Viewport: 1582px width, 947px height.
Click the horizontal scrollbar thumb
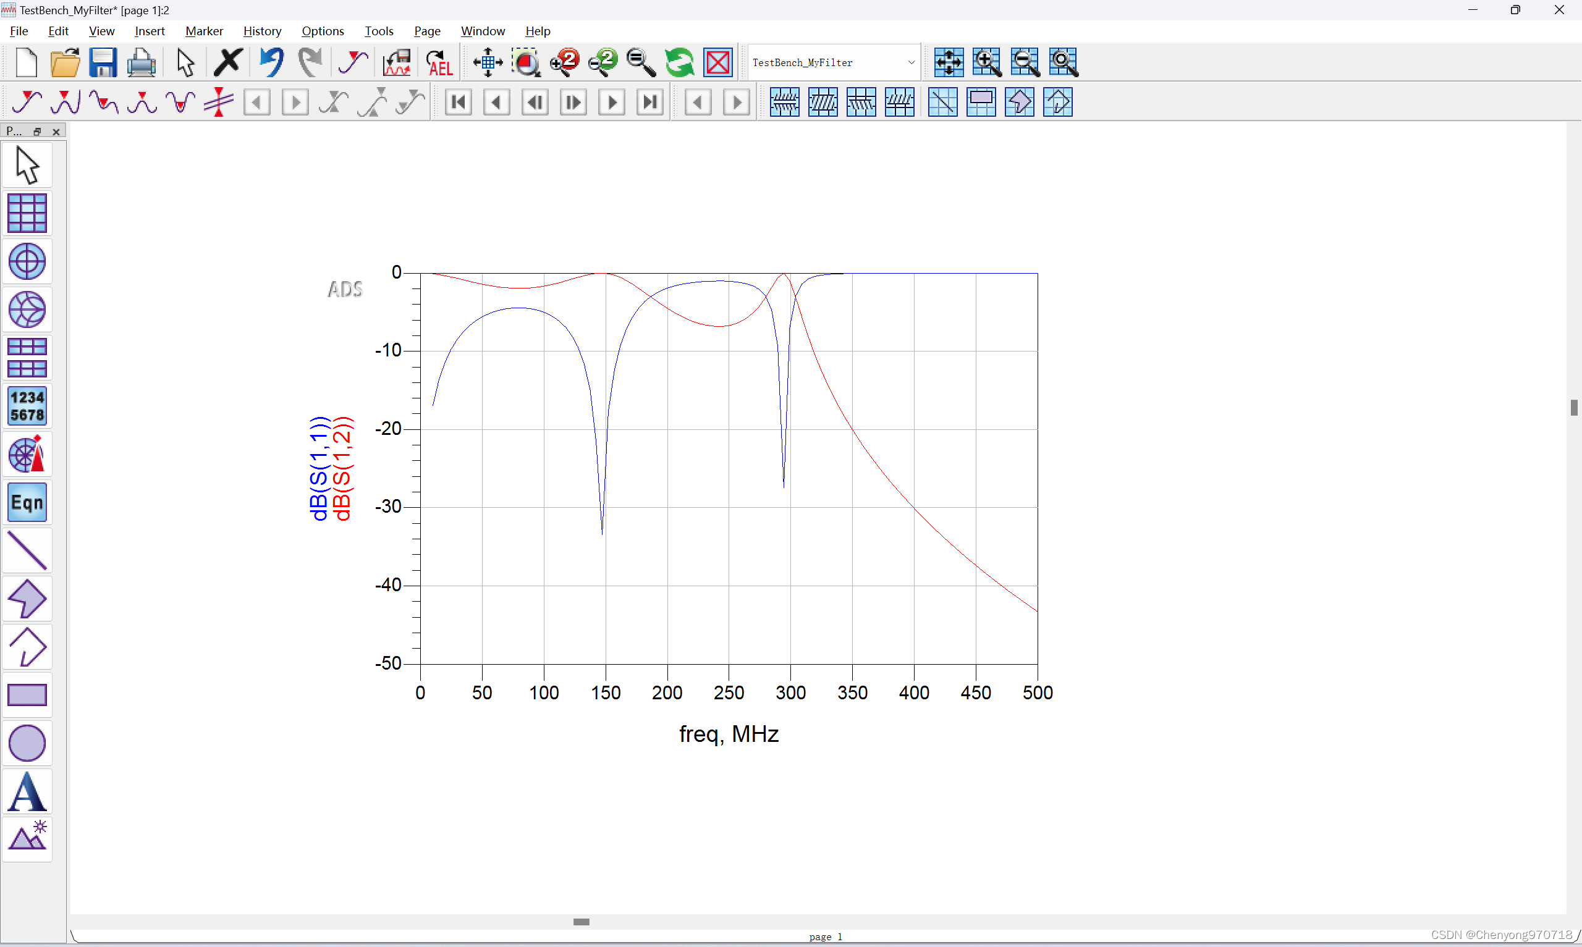[581, 922]
